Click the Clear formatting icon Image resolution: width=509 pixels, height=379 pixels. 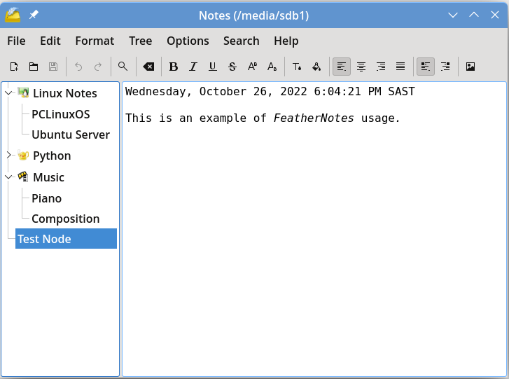pos(148,67)
